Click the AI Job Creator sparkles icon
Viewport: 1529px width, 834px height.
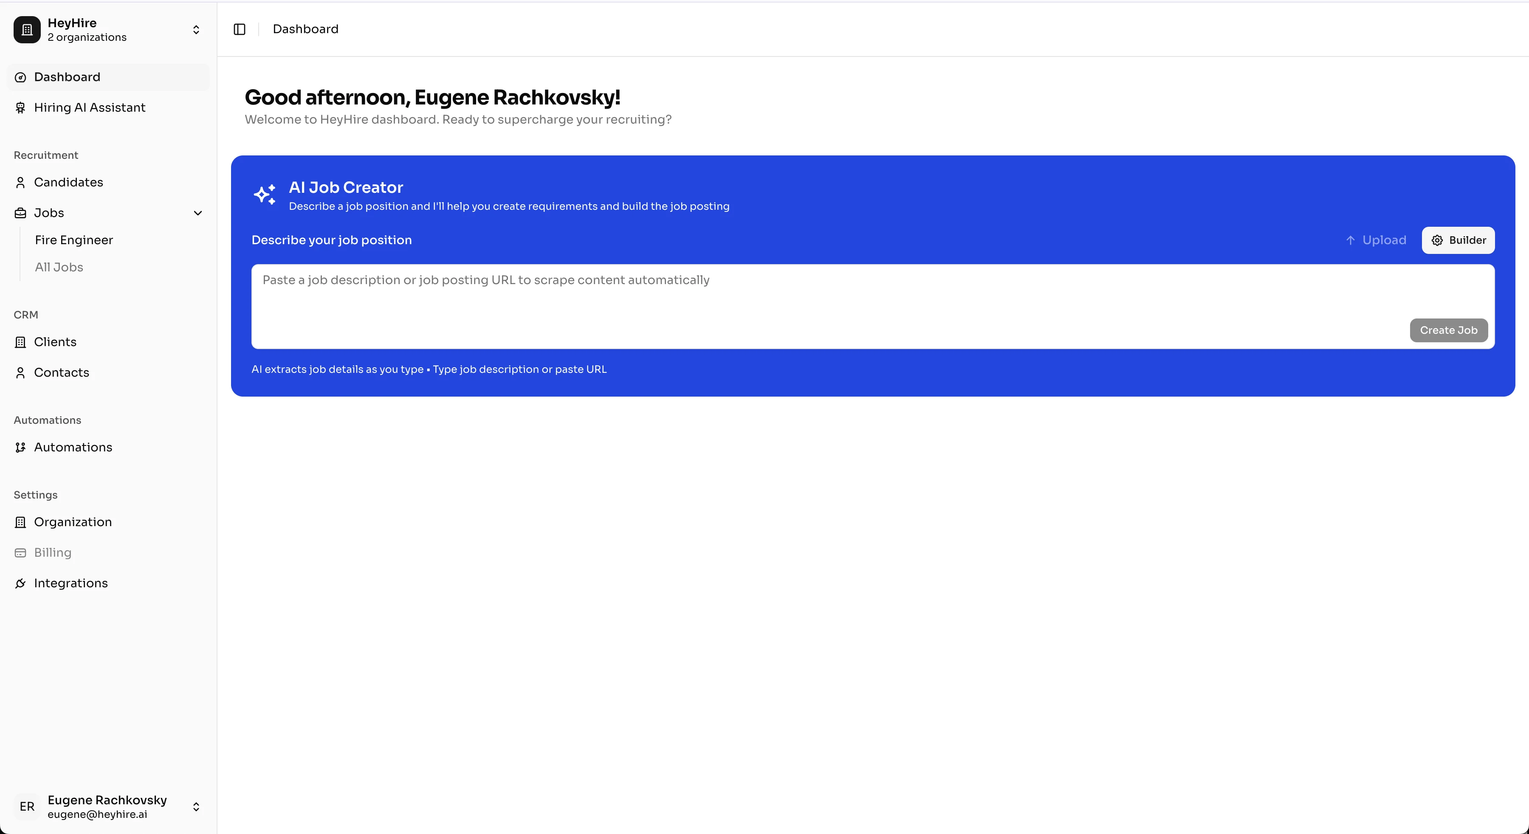(x=265, y=194)
